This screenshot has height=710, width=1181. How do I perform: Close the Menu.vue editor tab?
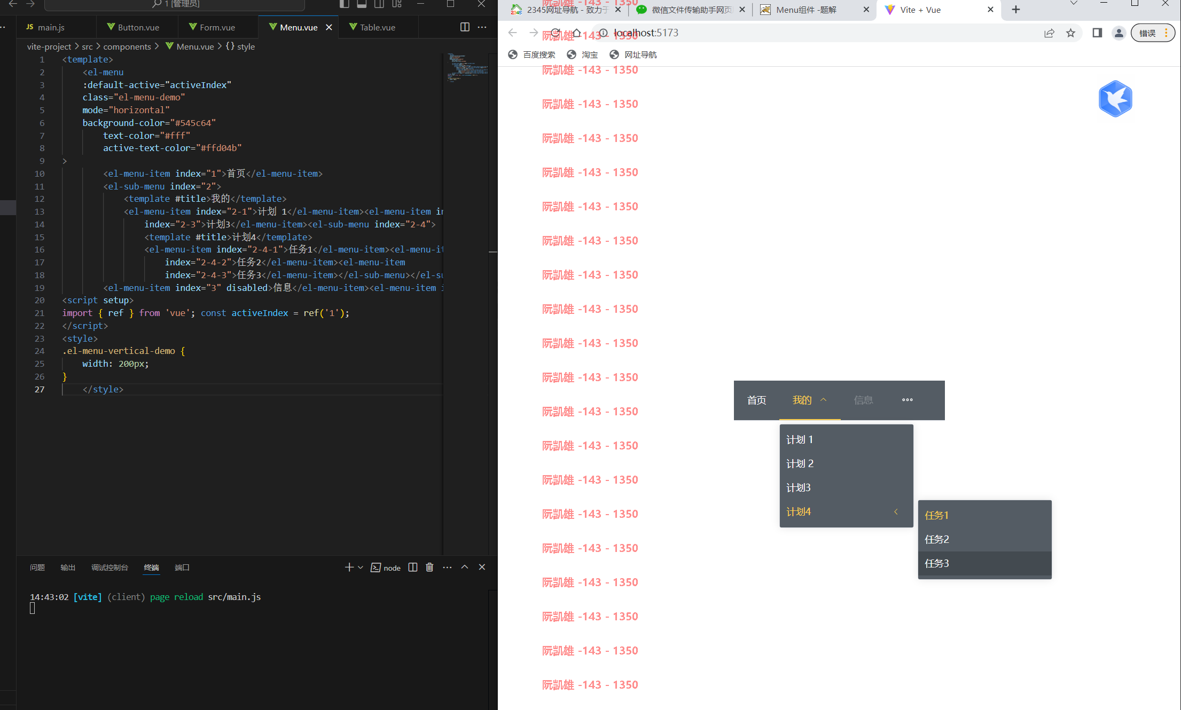pyautogui.click(x=329, y=27)
